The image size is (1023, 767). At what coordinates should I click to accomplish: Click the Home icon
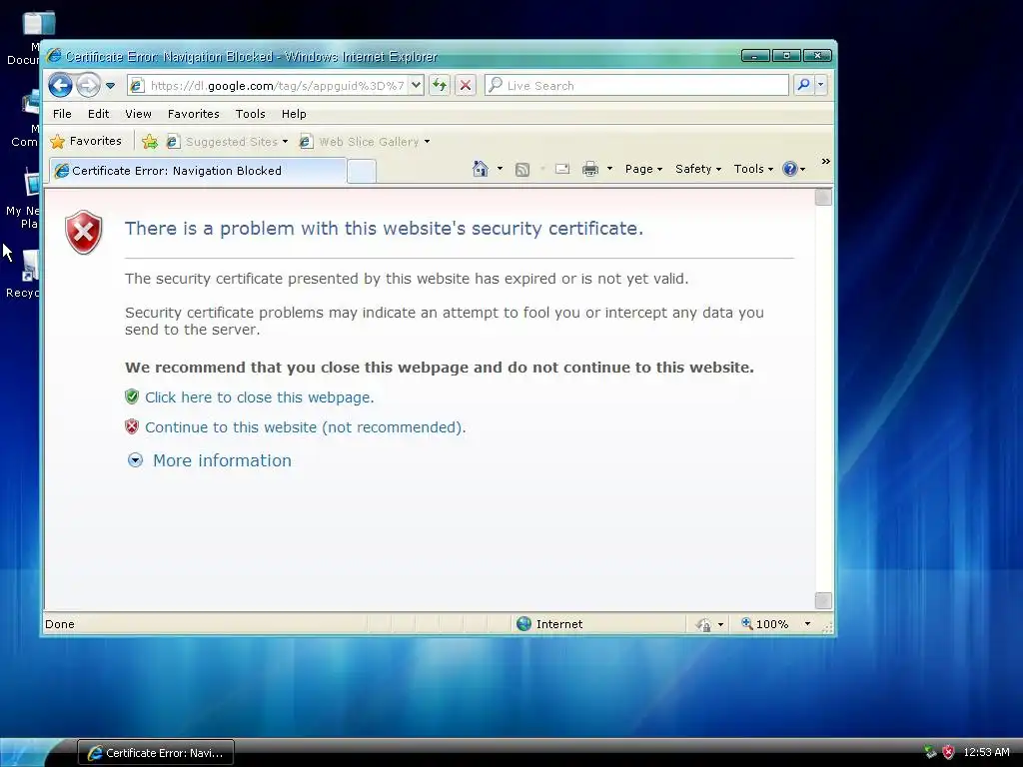pyautogui.click(x=481, y=169)
